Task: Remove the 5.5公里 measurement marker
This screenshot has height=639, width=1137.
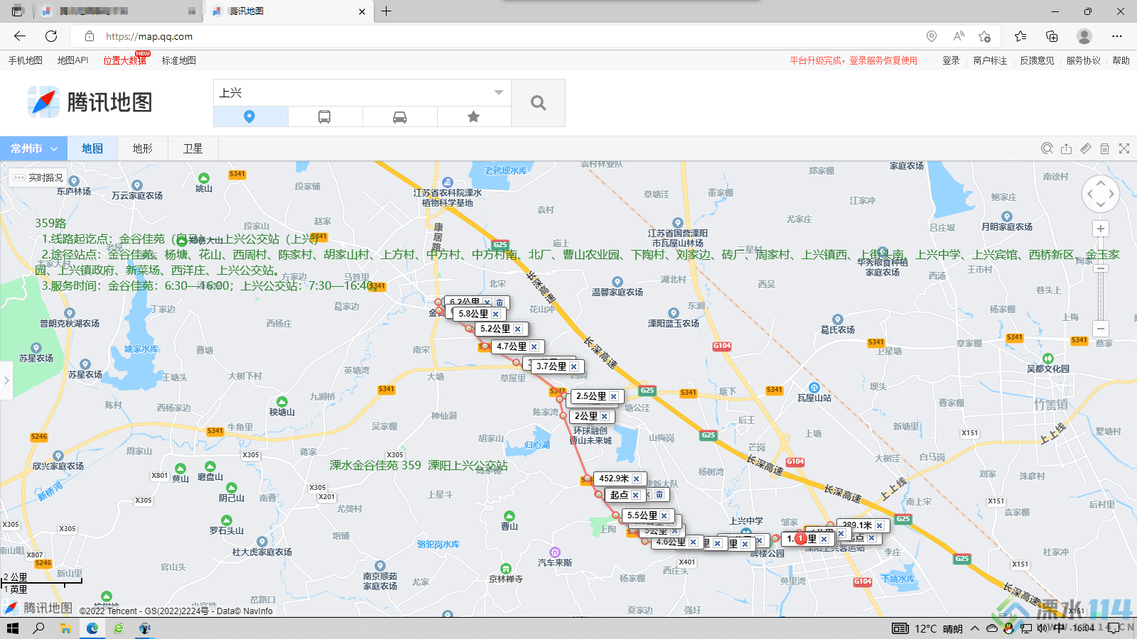Action: 664,515
